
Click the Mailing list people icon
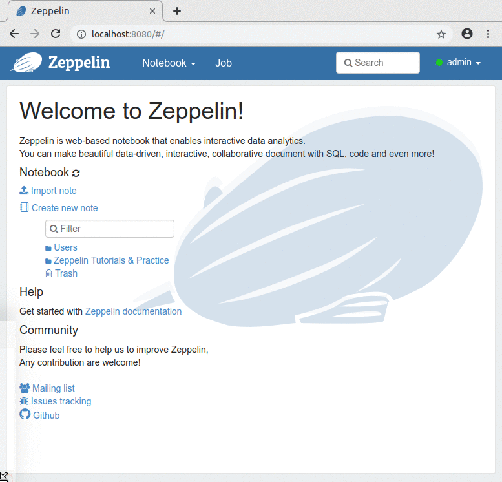click(x=25, y=388)
